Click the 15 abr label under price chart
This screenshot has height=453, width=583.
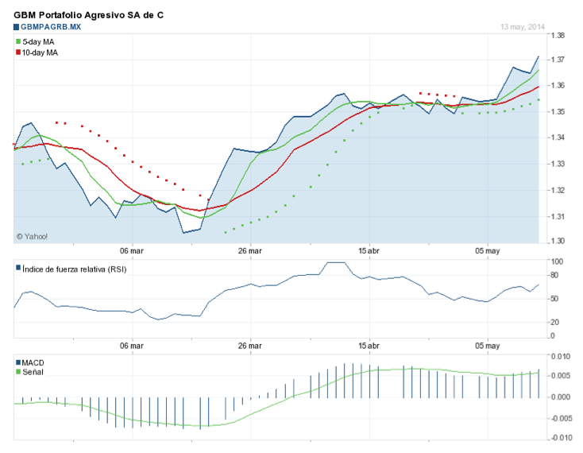pos(369,251)
